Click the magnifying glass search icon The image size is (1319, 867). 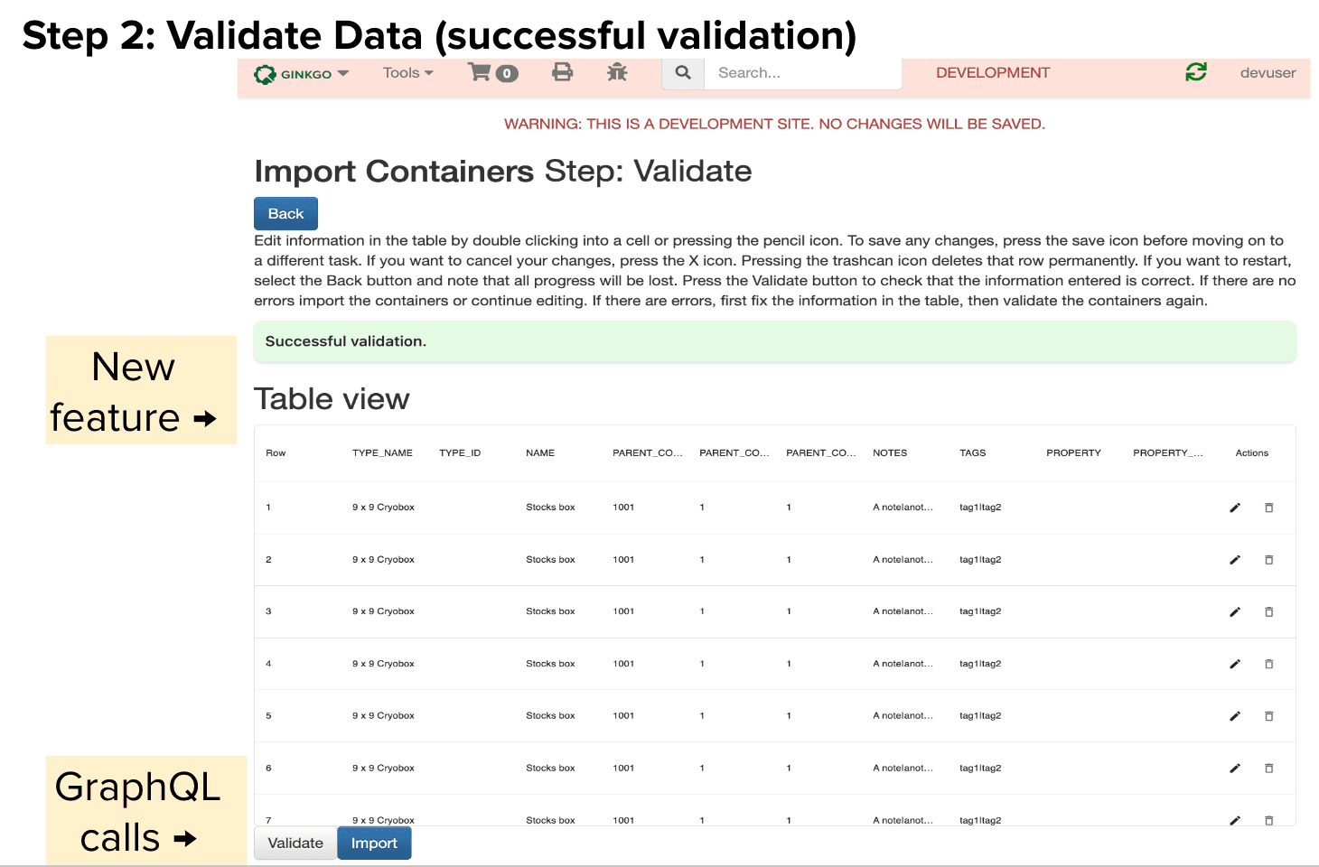coord(683,72)
